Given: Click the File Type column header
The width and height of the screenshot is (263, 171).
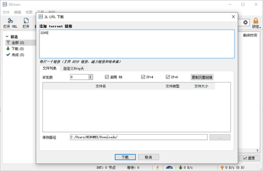Looking at the screenshot, I should (x=173, y=86).
